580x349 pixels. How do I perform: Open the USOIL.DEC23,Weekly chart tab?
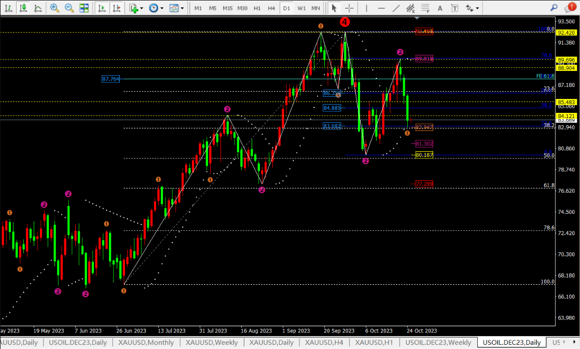(x=438, y=342)
